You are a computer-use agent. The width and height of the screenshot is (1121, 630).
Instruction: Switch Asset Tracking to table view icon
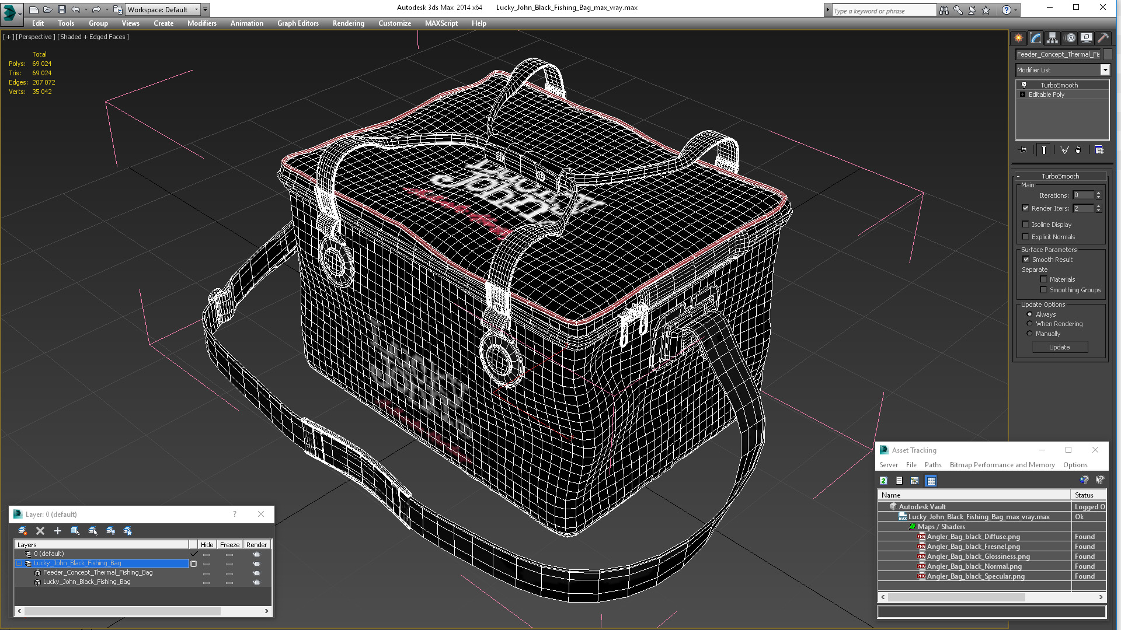[931, 481]
